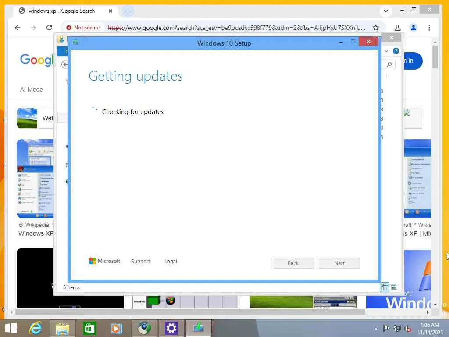Switch File Explorer to large icons view
Viewport: 449px width, 337px height.
(394, 287)
